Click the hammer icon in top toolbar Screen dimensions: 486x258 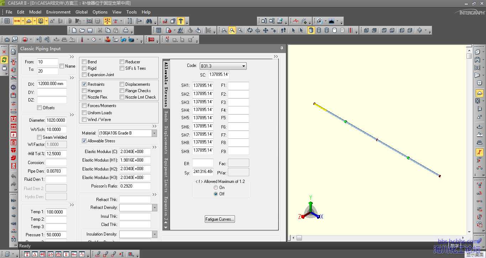(x=181, y=21)
